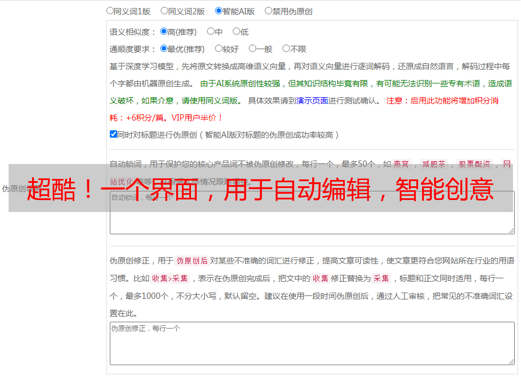Set 通顺度要求 to 最优(推荐)
521x376 pixels.
pos(164,49)
